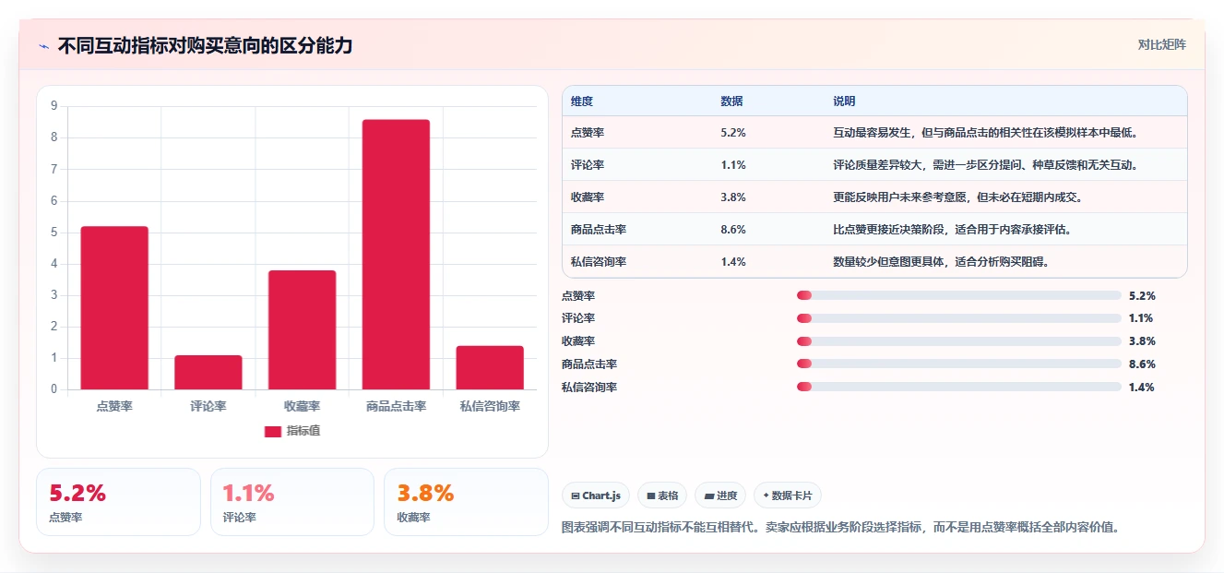Click the 维度 table column header
Screen dimensions: 1224x573
[582, 101]
